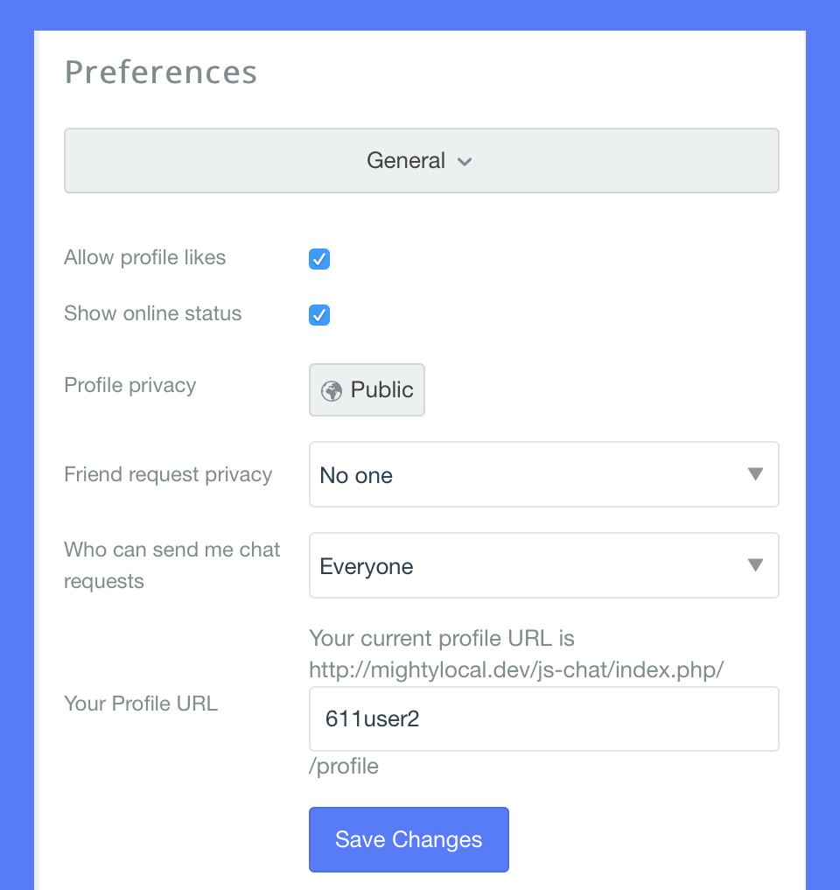Click the mightylocal.dev profile URL text
The image size is (840, 890).
tap(516, 670)
